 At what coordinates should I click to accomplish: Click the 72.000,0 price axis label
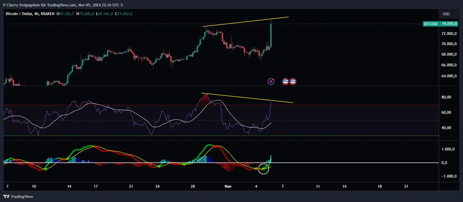pyautogui.click(x=449, y=34)
